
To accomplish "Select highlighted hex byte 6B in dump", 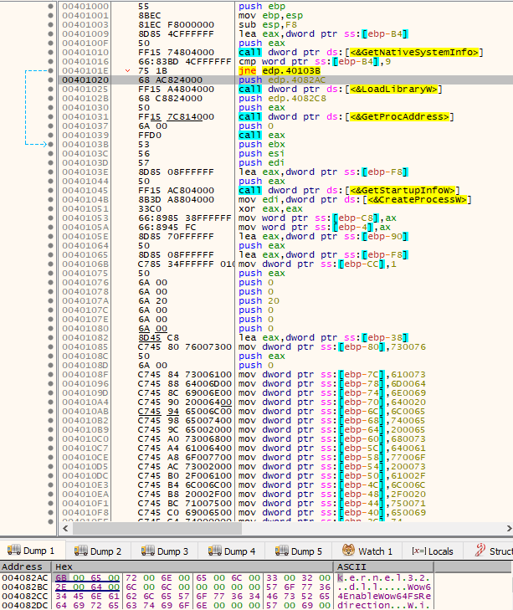I will [x=61, y=577].
